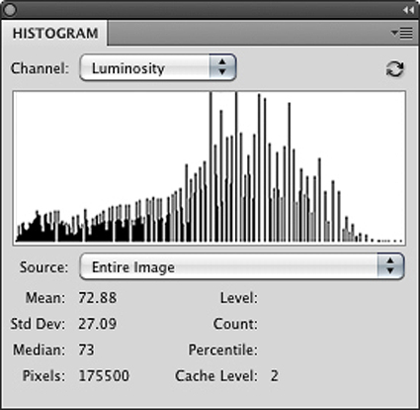Click the round close button in title bar

(10, 10)
